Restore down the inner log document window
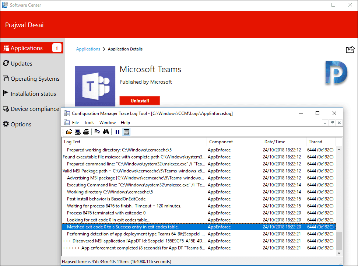Image resolution: width=358 pixels, height=266 pixels. point(332,123)
